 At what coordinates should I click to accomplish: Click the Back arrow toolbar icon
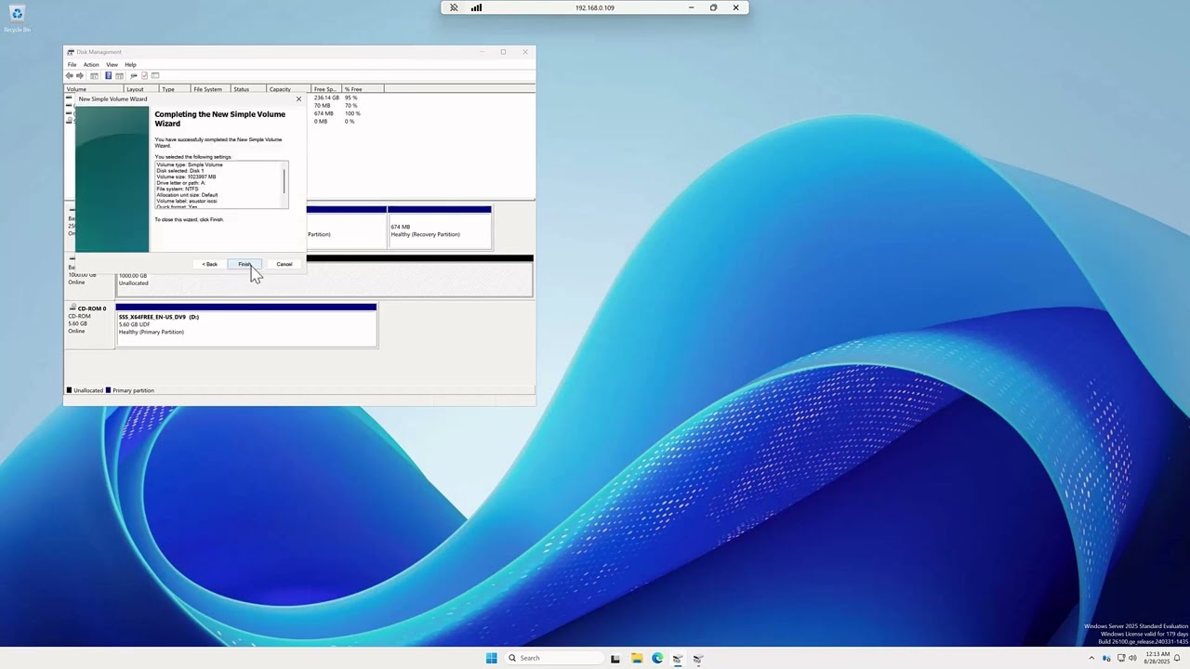pyautogui.click(x=70, y=75)
